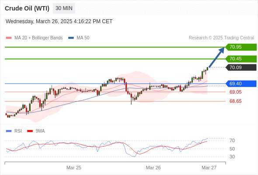Click the blue RSI legend swatch
Viewport: 258px width, 175px height.
pyautogui.click(x=9, y=131)
